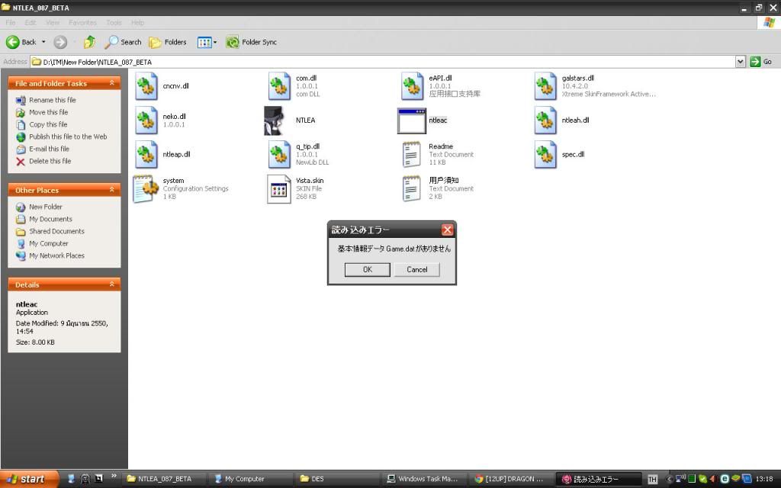The image size is (781, 488).
Task: Collapse the Other Places panel
Action: [112, 190]
